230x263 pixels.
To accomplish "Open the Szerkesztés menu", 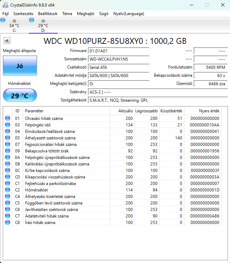I will [23, 14].
